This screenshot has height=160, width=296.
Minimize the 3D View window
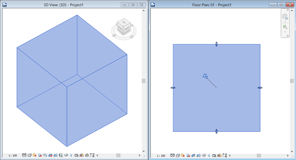(x=125, y=5)
